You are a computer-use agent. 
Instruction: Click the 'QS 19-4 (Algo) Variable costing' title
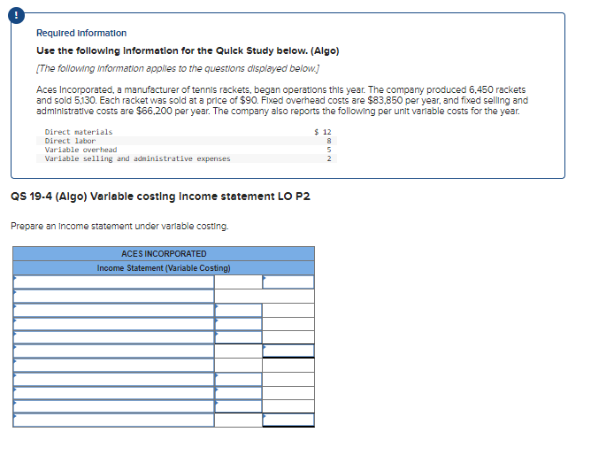pos(160,197)
